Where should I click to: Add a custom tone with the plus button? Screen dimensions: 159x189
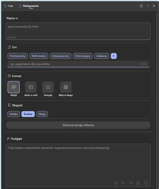114,56
